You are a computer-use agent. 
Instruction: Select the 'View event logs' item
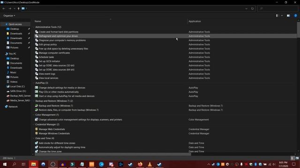tap(47, 74)
